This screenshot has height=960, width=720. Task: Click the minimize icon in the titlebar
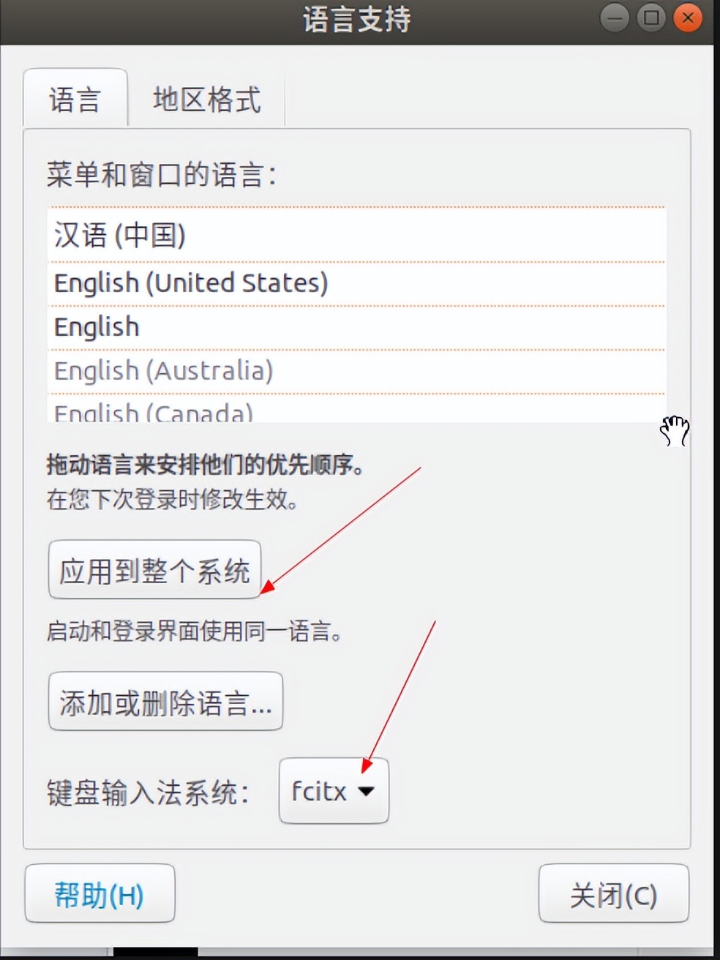tap(614, 18)
